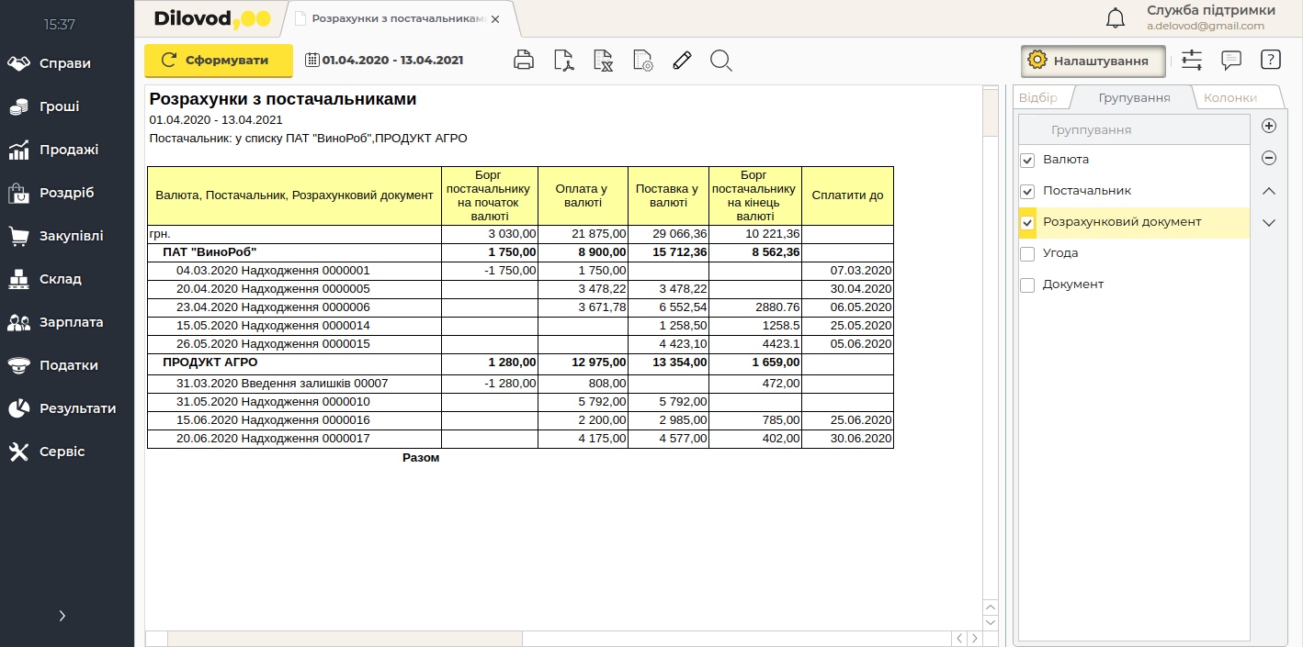The width and height of the screenshot is (1303, 647).
Task: Switch to the Колонки tab
Action: point(1230,97)
